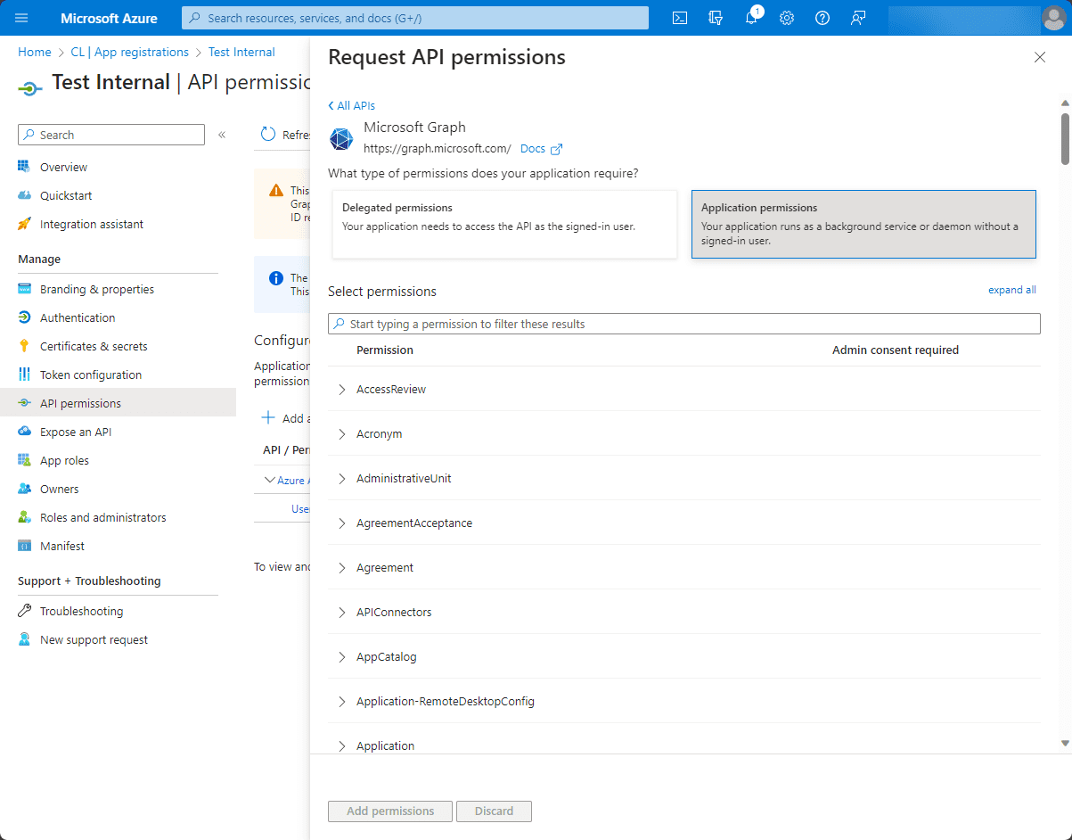Open the Microsoft Graph Docs link
The image size is (1072, 840).
[541, 149]
